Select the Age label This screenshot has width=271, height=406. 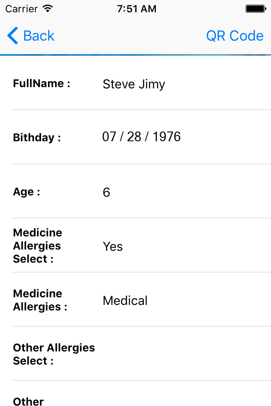coord(27,192)
